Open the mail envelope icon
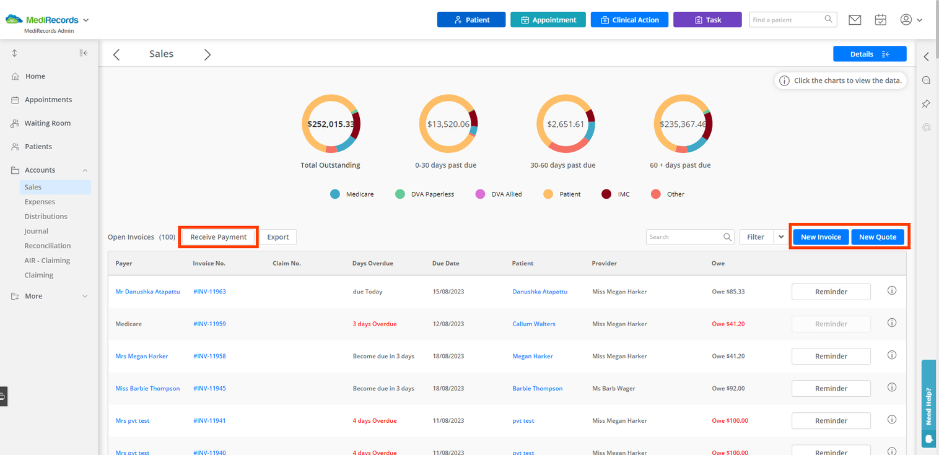This screenshot has height=455, width=939. coord(855,20)
